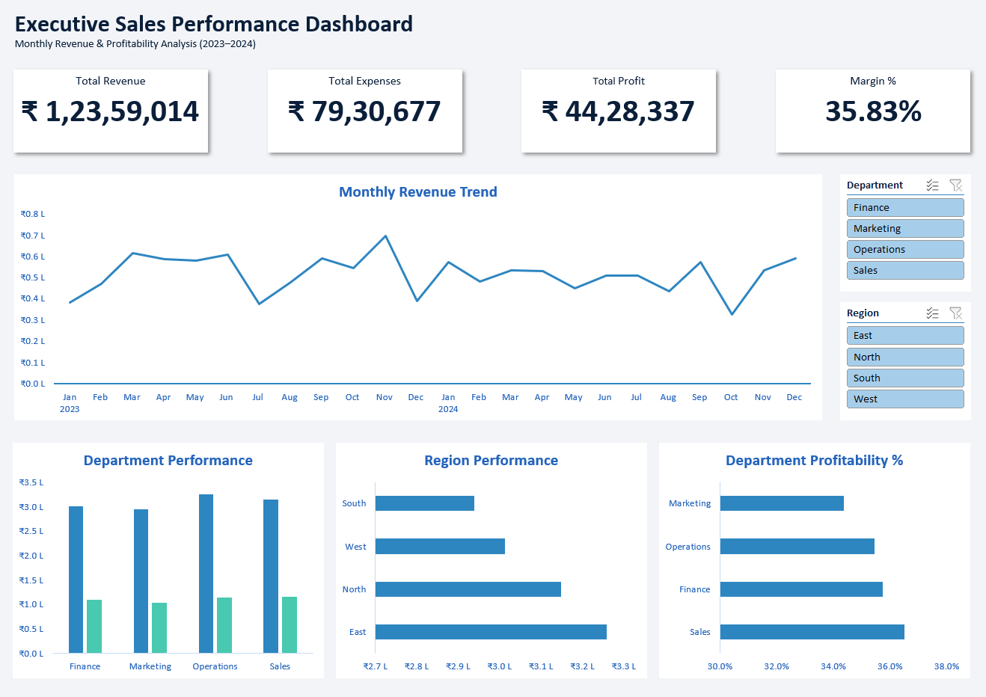986x697 pixels.
Task: Select Sales in the Department slicer
Action: [x=905, y=270]
